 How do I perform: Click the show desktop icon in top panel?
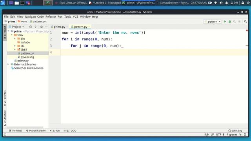point(11,3)
